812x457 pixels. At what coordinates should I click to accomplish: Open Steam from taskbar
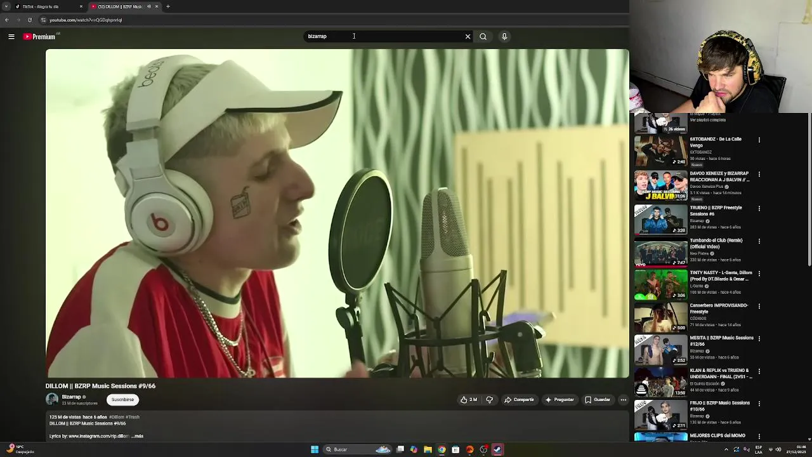(497, 449)
